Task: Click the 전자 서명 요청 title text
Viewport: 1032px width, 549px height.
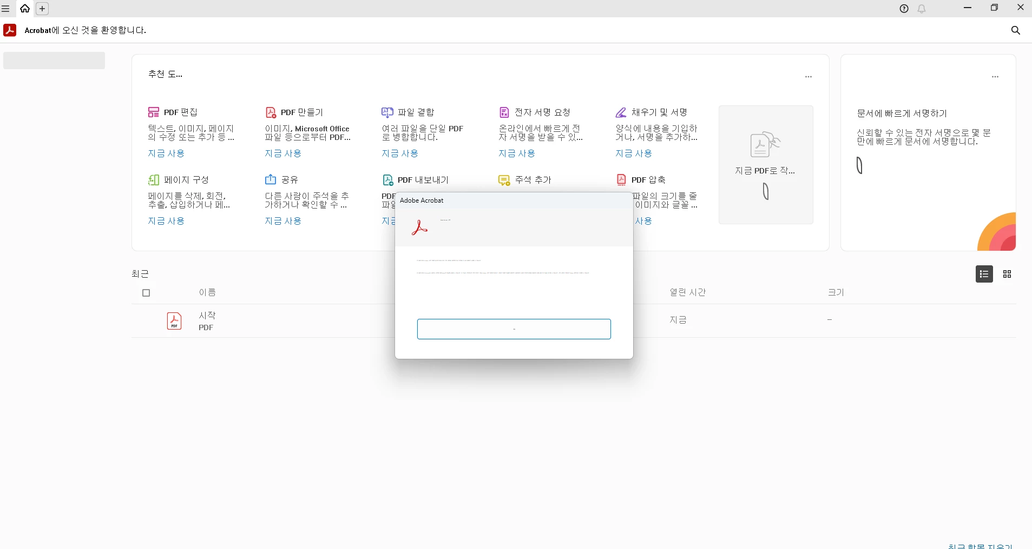Action: pyautogui.click(x=543, y=112)
